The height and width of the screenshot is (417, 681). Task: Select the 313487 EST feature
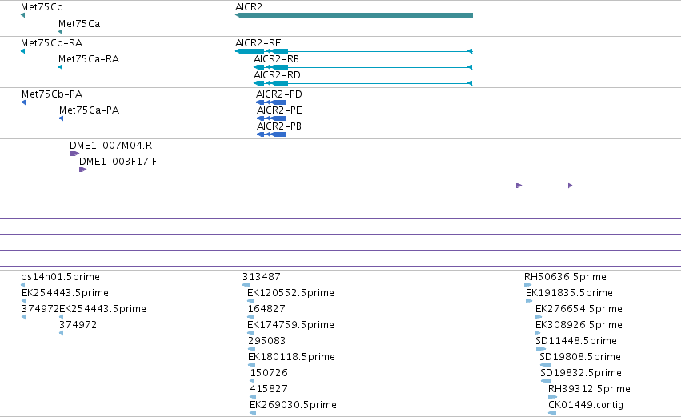246,285
